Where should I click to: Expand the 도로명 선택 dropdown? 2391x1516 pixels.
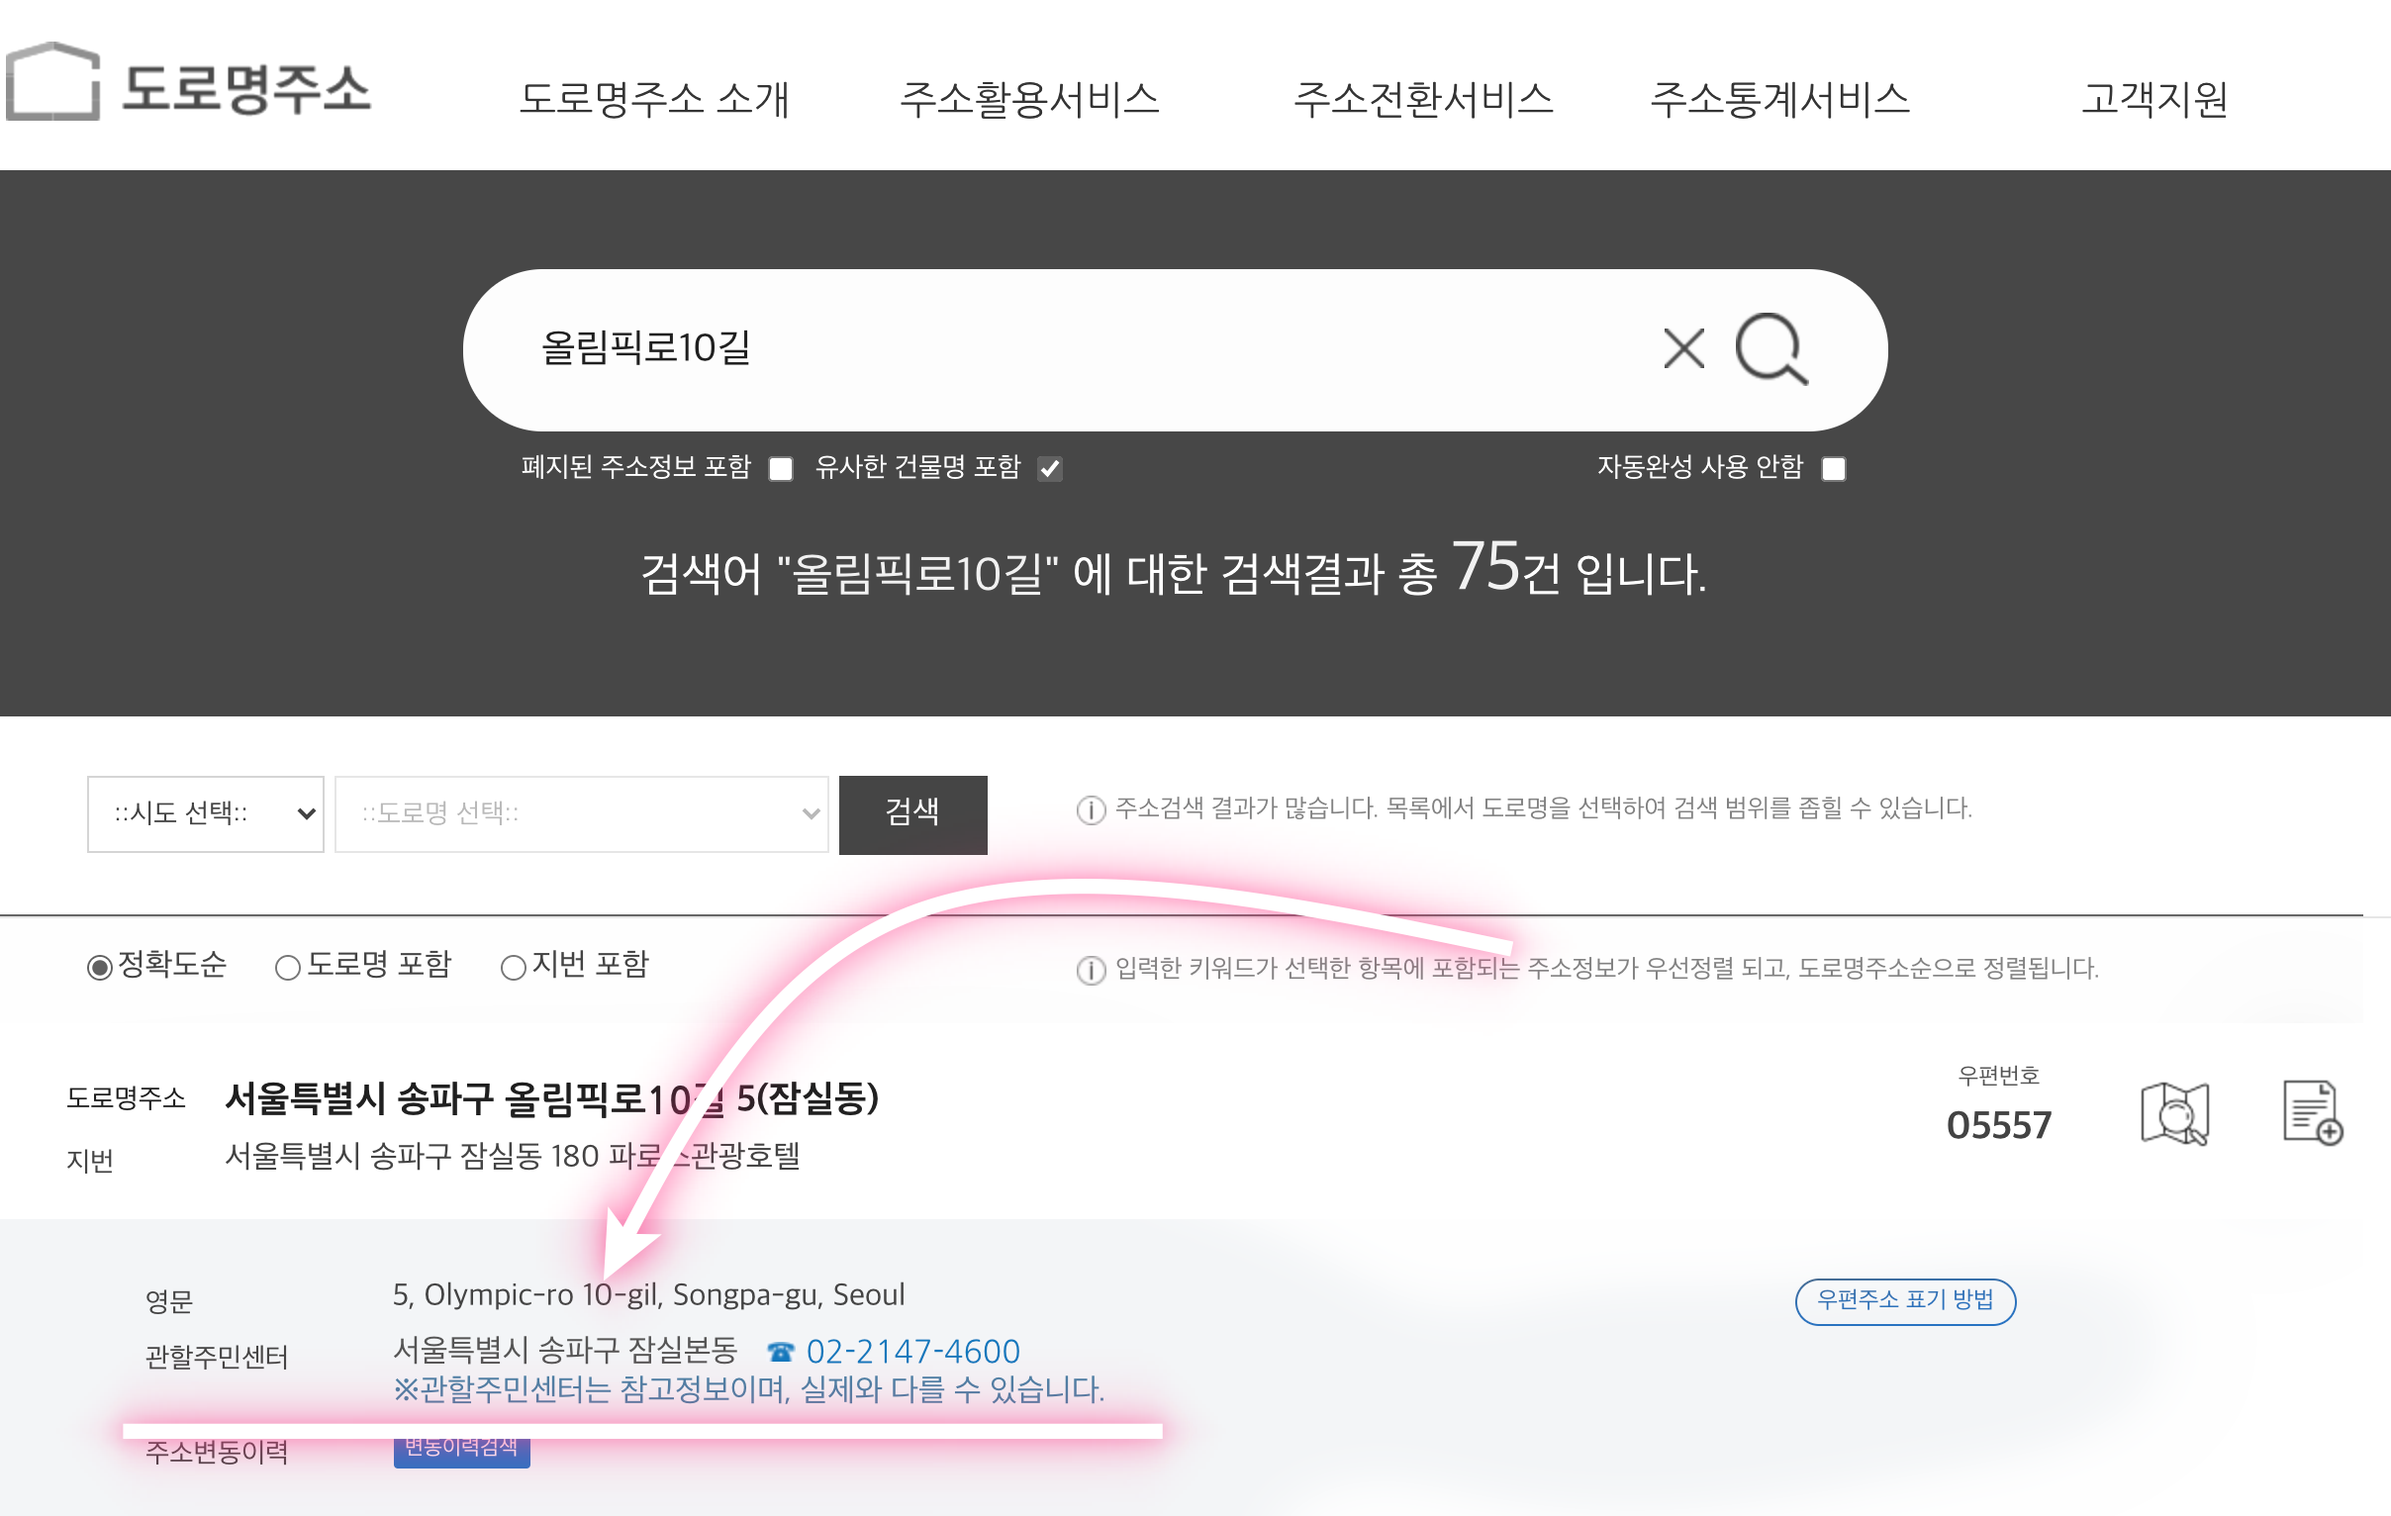coord(581,814)
